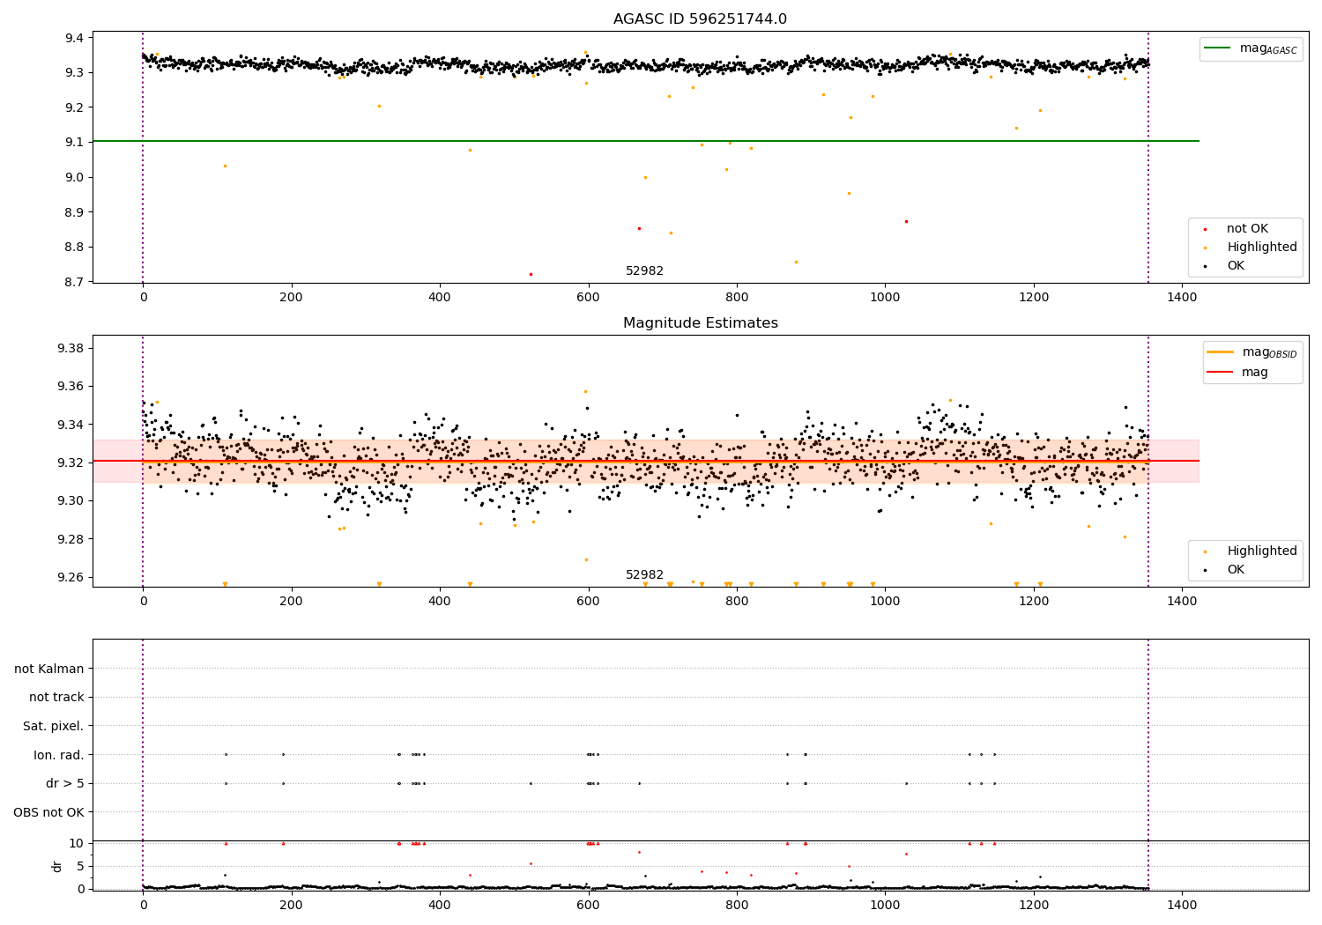Click the 52982 label in Magnitude Estimates plot
The height and width of the screenshot is (925, 1322).
click(644, 574)
